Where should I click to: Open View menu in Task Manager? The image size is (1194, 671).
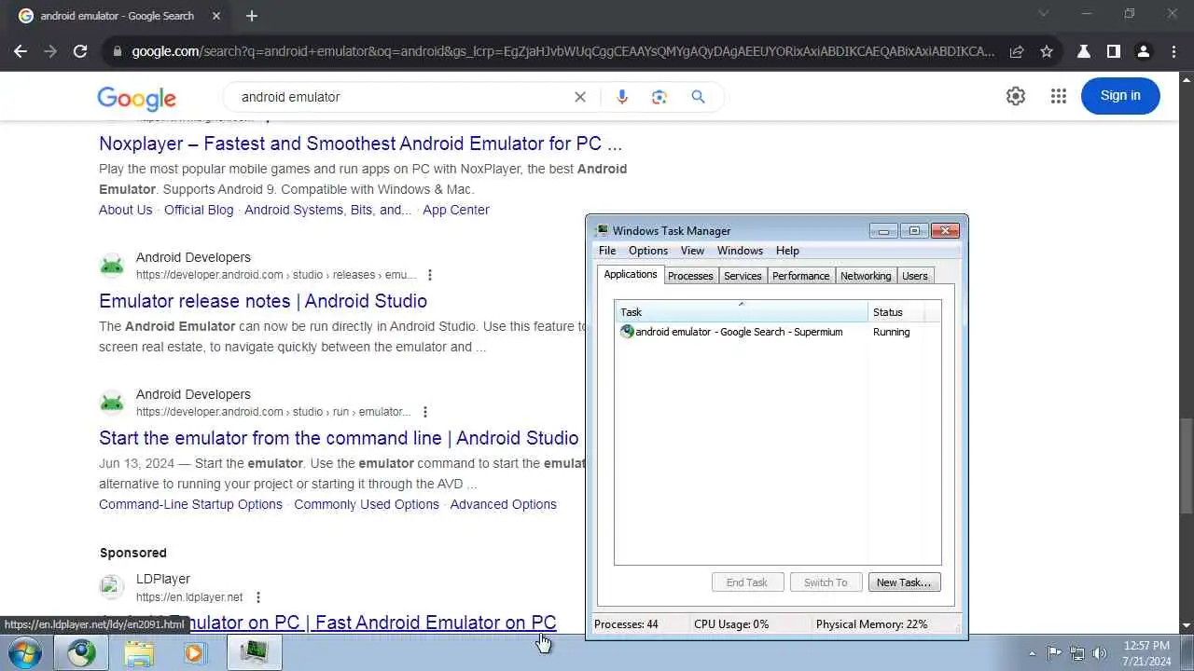[x=692, y=251]
